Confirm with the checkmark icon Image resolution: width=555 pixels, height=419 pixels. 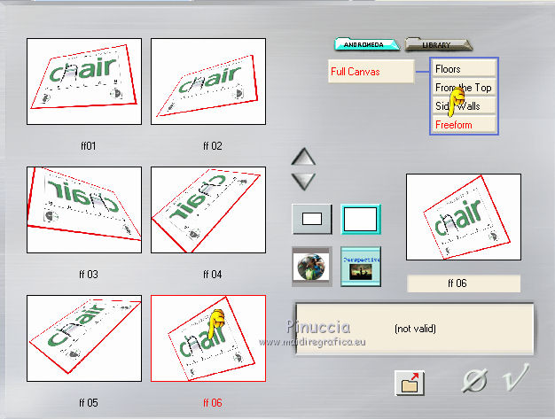pyautogui.click(x=516, y=377)
